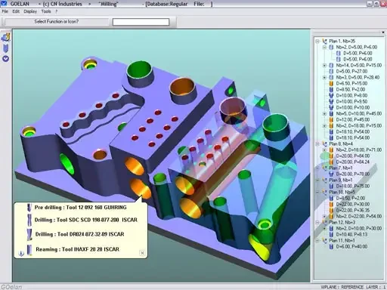Click the Pre drilling tool icon in tooltip
387x290 pixels.
click(x=29, y=208)
